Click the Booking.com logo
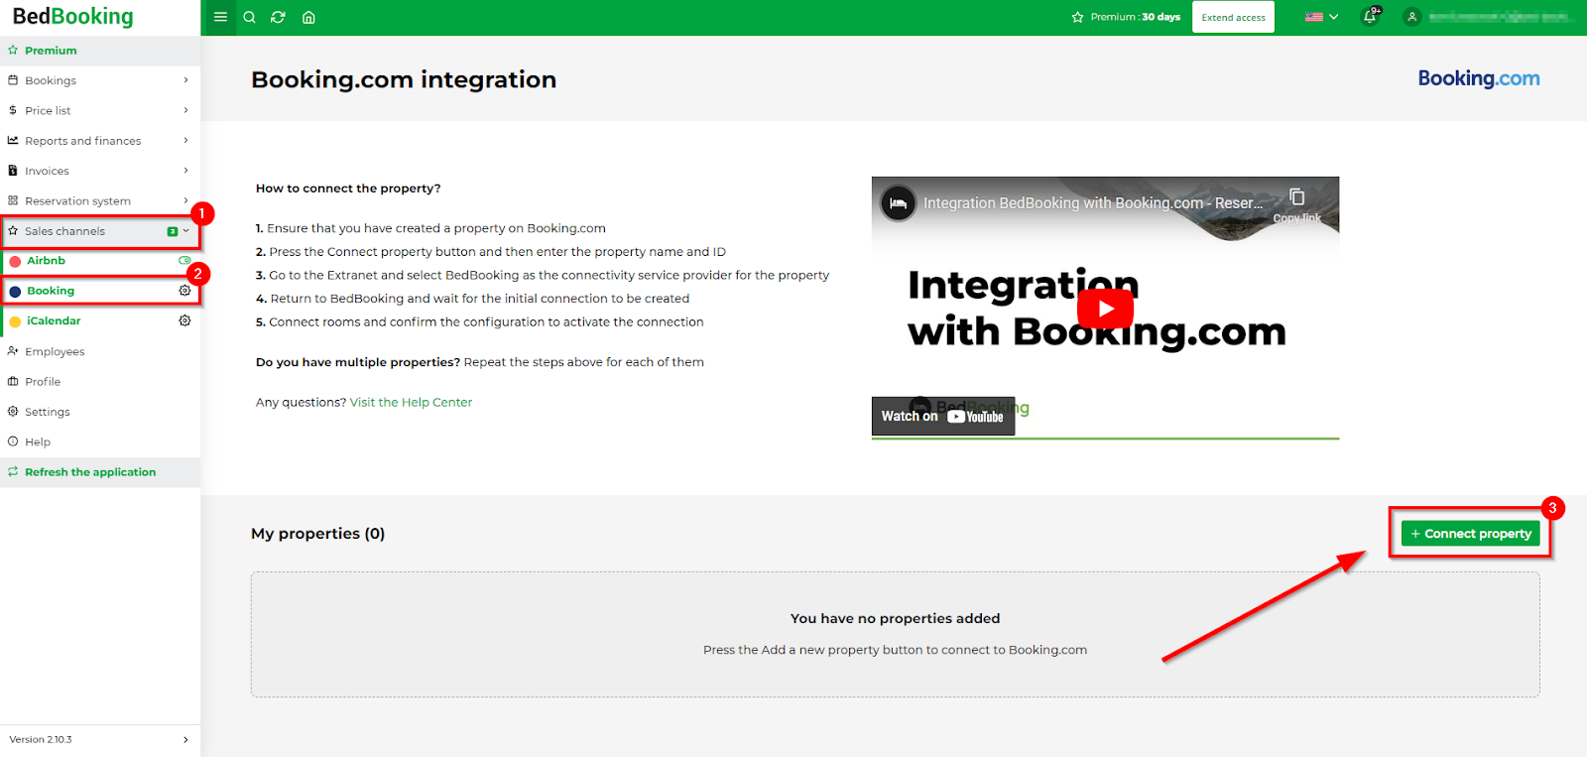Image resolution: width=1587 pixels, height=757 pixels. point(1478,78)
